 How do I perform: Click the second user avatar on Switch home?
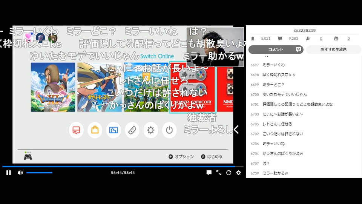point(40,37)
